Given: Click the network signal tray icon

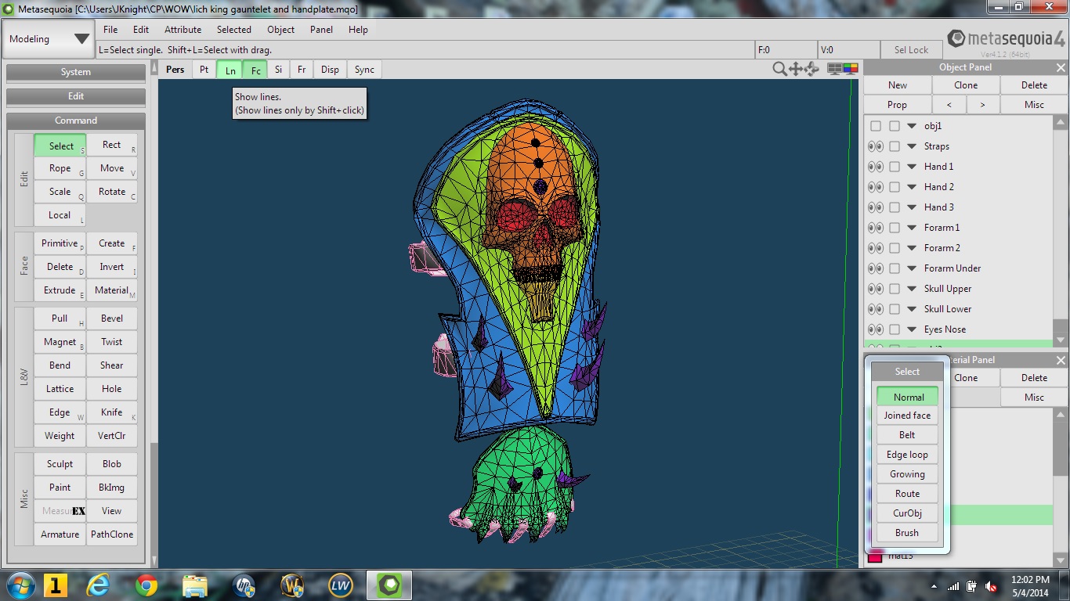Looking at the screenshot, I should 953,586.
